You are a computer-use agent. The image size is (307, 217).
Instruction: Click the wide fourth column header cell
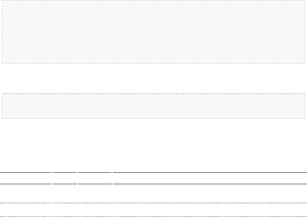[x=210, y=178]
